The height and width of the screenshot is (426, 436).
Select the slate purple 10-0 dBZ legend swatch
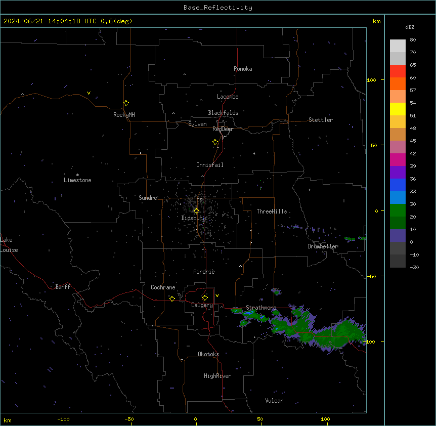[x=398, y=236]
